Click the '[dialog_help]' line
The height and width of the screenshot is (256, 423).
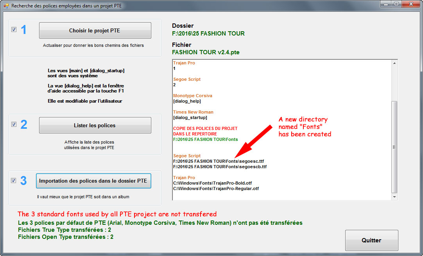click(x=187, y=101)
